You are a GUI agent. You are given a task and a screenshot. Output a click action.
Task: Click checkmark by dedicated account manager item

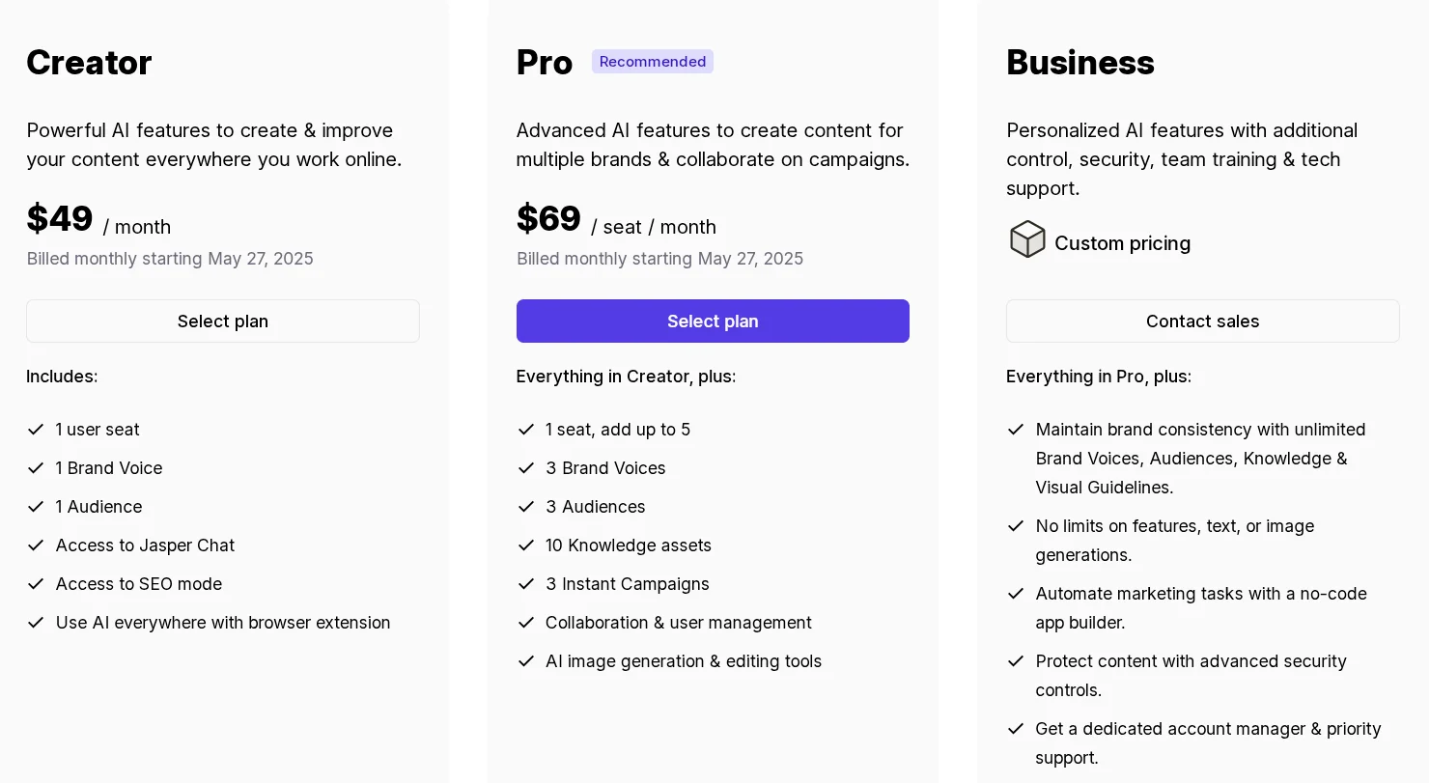coord(1016,729)
